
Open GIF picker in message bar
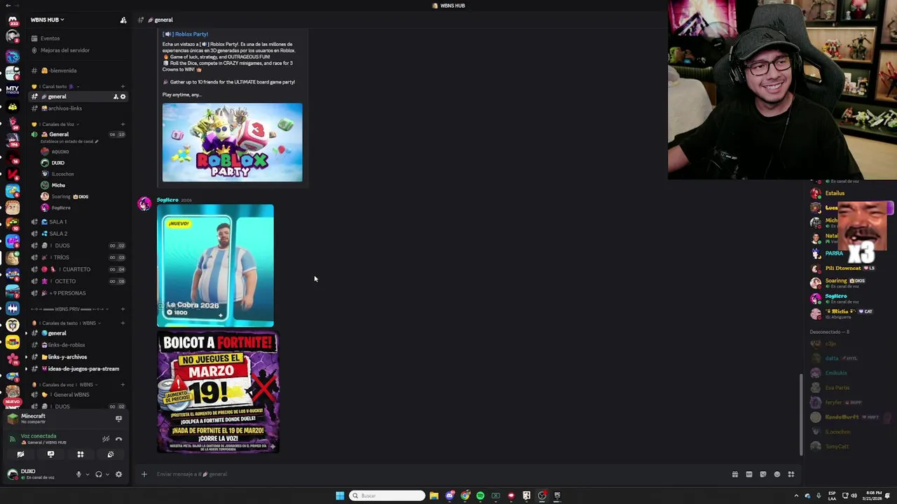click(x=749, y=474)
